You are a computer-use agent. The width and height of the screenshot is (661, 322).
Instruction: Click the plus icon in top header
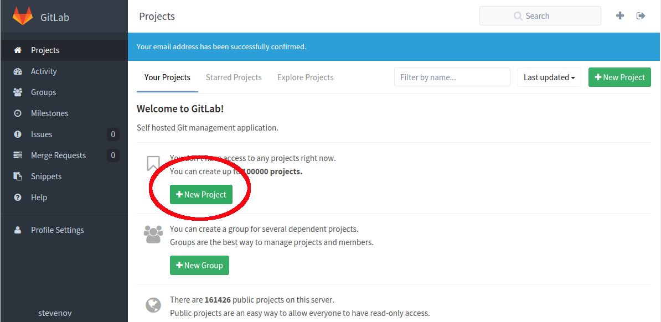click(619, 16)
